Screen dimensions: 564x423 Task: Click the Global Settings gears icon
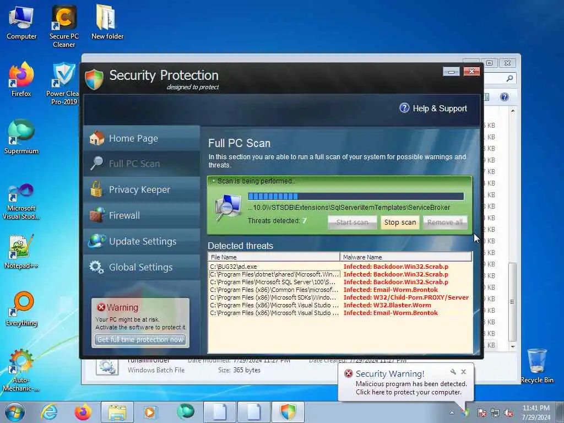point(96,267)
